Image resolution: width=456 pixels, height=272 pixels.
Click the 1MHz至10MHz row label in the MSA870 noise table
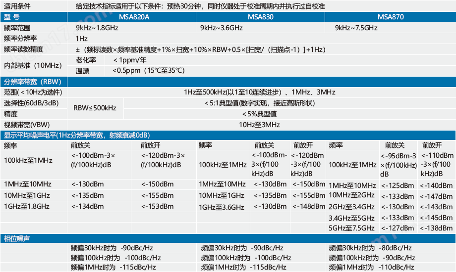352,185
